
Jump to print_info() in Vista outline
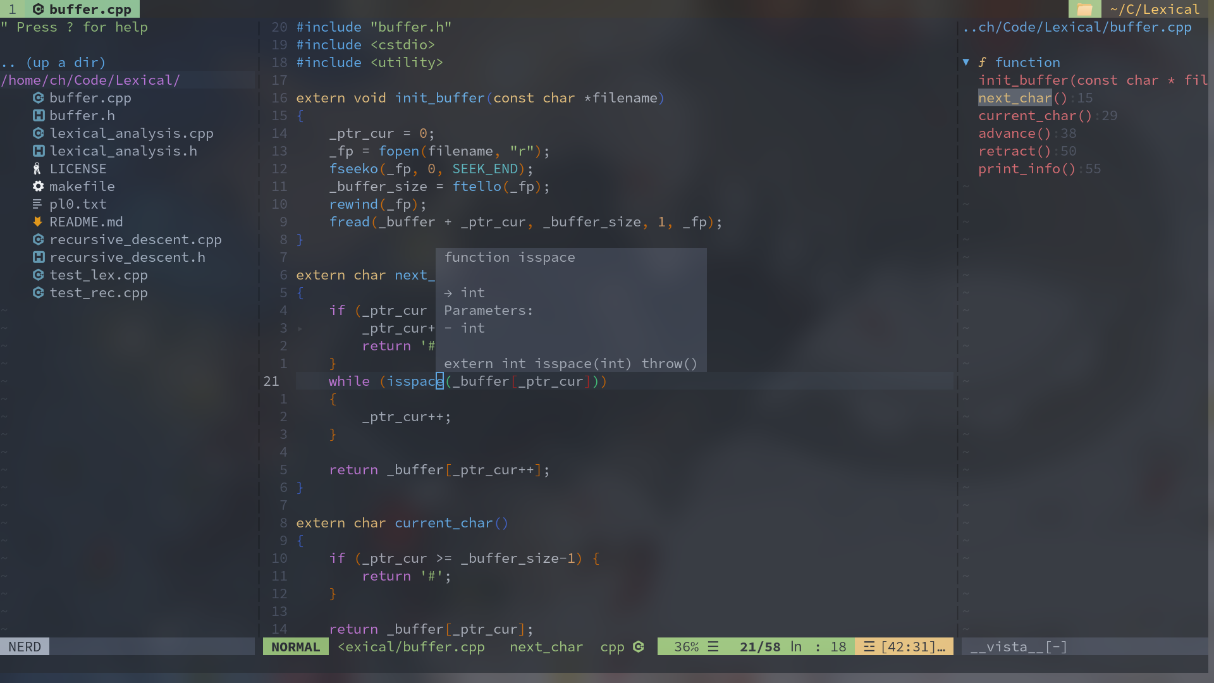click(x=1026, y=169)
